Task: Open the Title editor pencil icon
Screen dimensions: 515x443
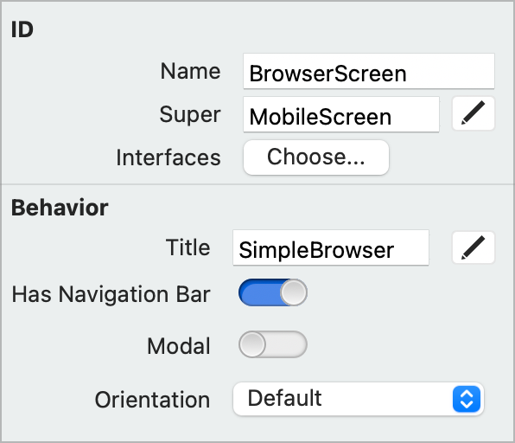Action: (474, 247)
